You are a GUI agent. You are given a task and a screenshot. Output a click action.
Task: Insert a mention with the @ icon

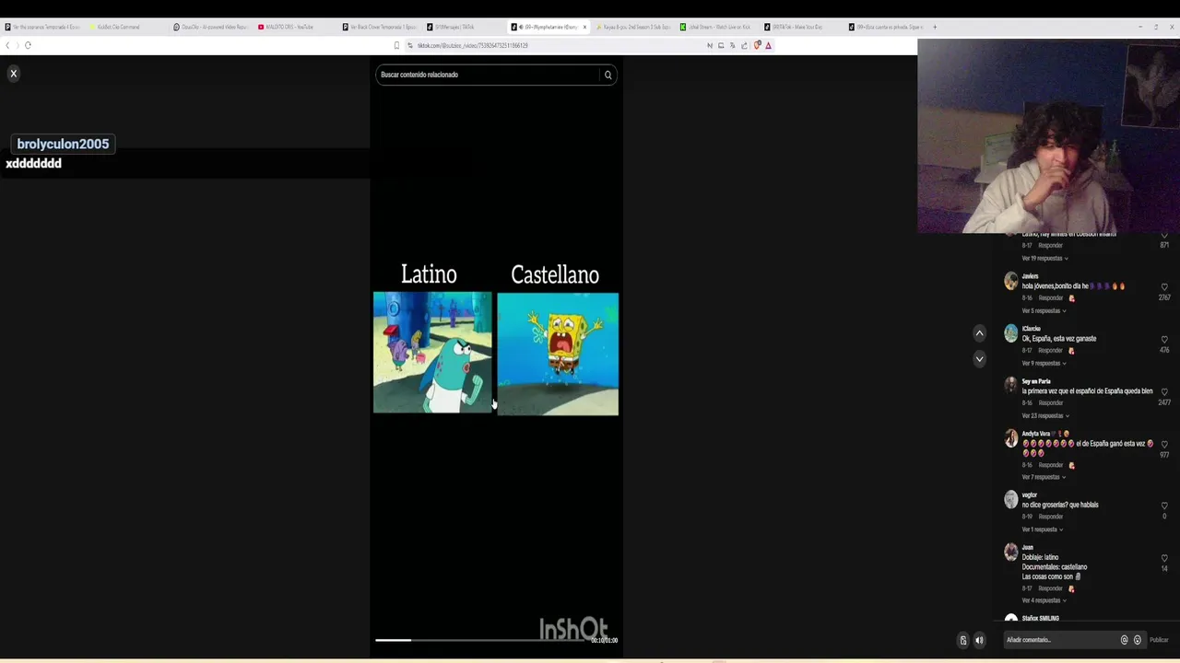(1124, 640)
